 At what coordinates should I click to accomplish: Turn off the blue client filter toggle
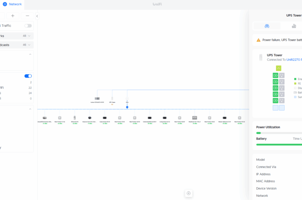point(28,76)
